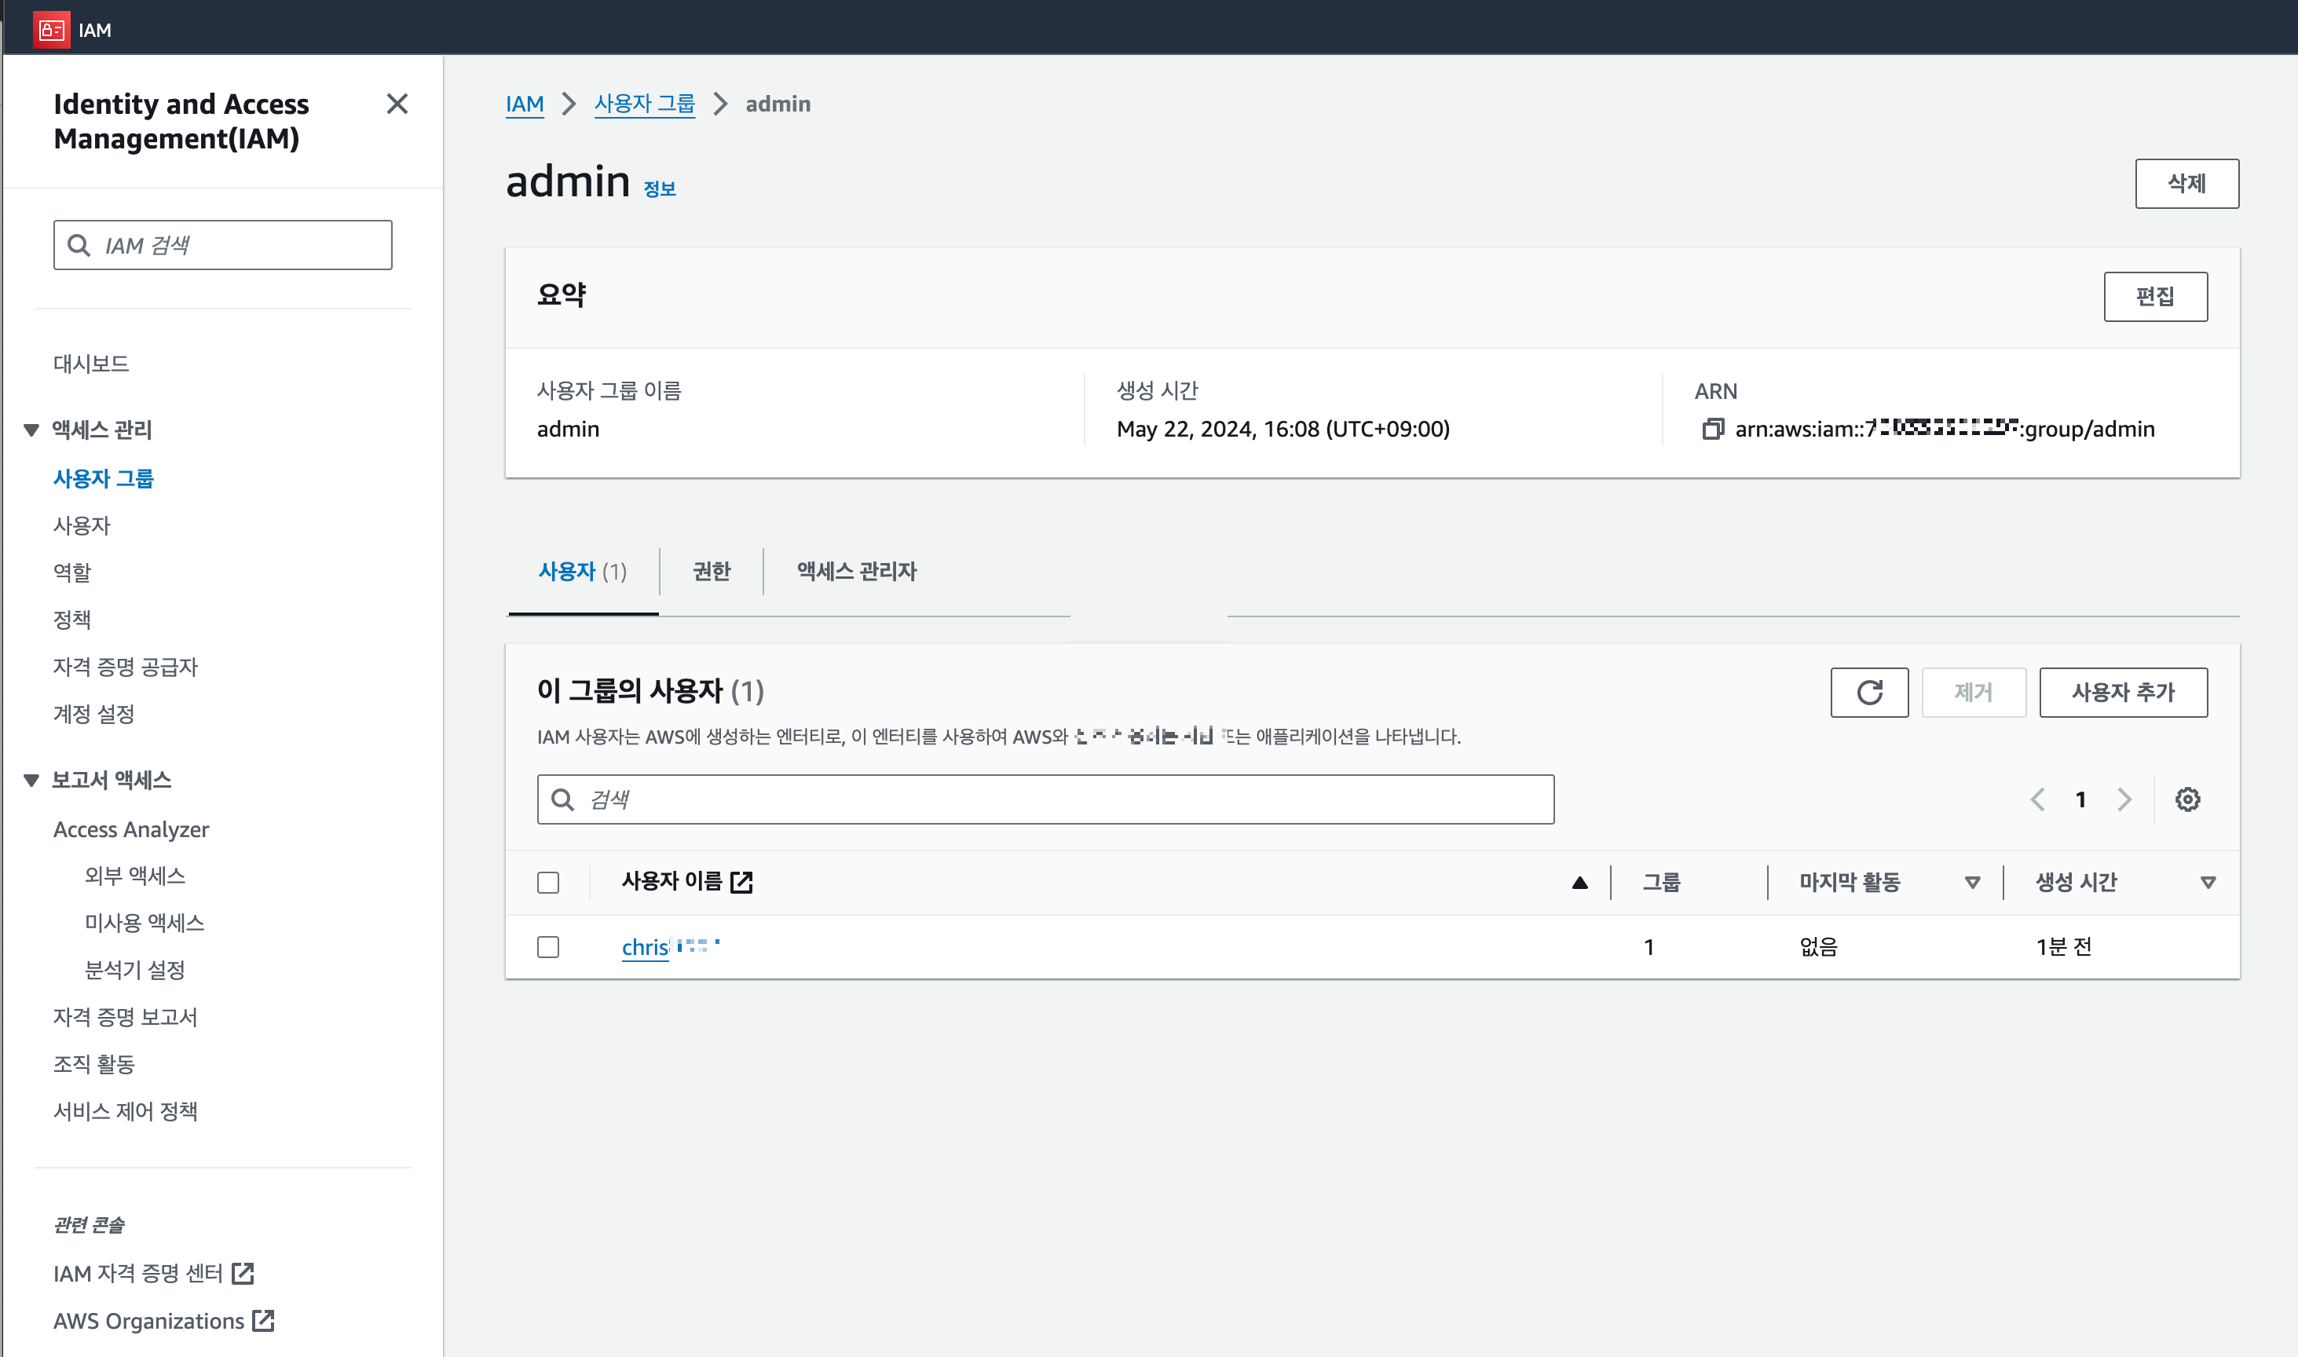Viewport: 2298px width, 1357px height.
Task: Collapse the 액세스 관리 section
Action: [x=31, y=430]
